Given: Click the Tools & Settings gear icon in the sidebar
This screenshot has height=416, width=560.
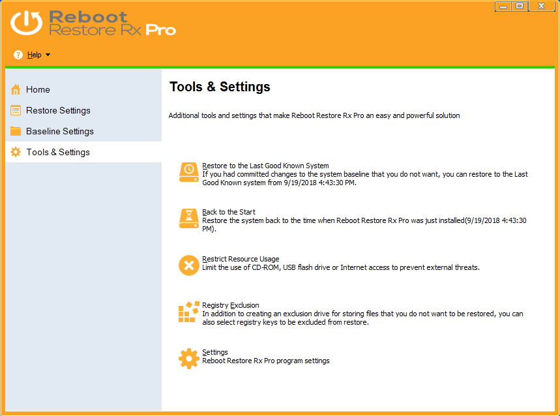Looking at the screenshot, I should [x=16, y=152].
